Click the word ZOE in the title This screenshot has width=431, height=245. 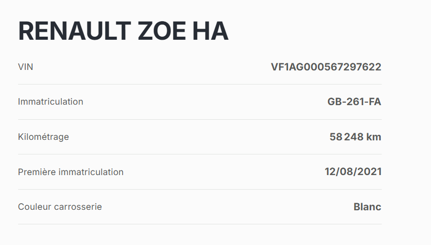161,31
